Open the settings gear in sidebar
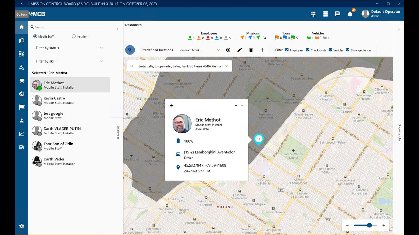This screenshot has width=419, height=235. [22, 226]
